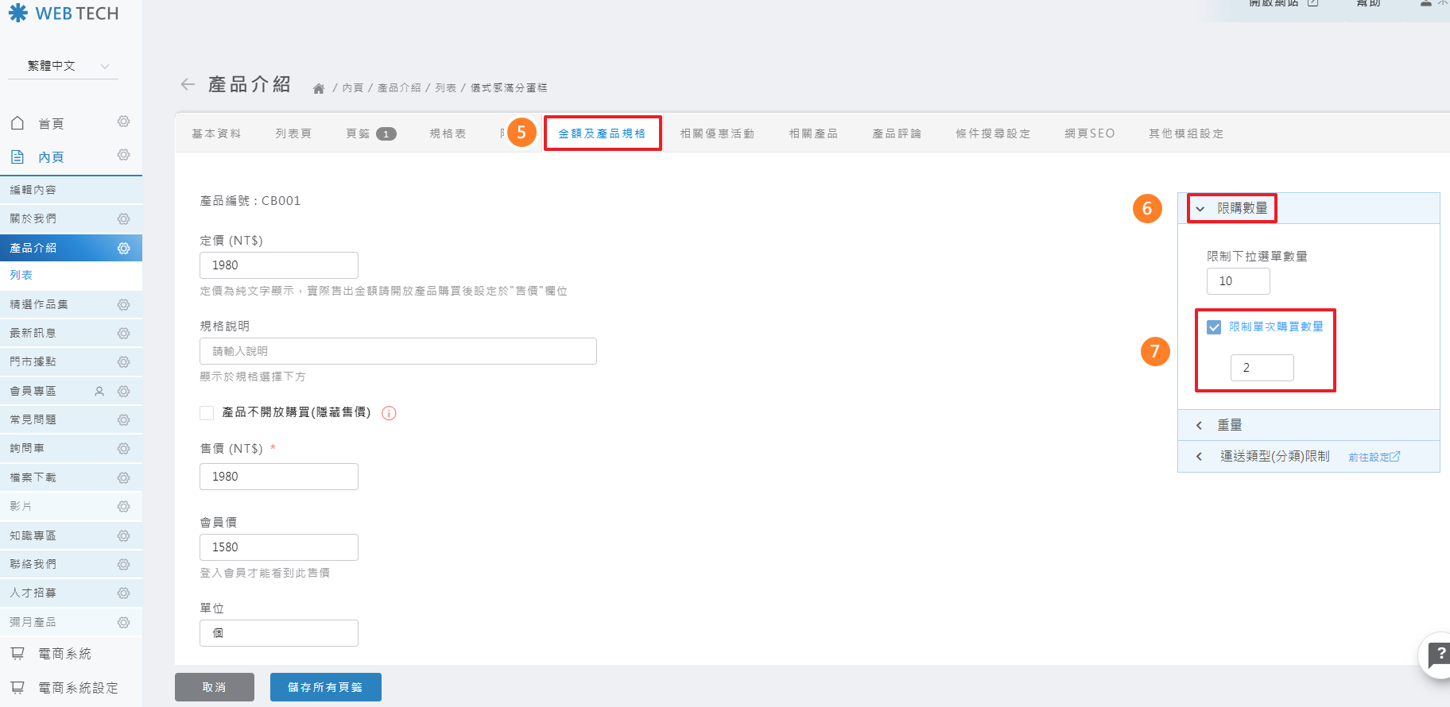Enable 產品不開放購買(隱藏售價) checkbox
The width and height of the screenshot is (1450, 707).
[x=207, y=412]
